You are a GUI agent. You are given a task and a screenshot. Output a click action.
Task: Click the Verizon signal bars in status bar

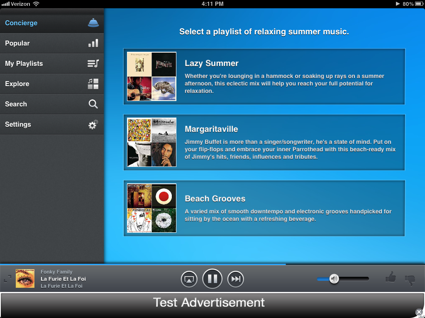[x=5, y=4]
